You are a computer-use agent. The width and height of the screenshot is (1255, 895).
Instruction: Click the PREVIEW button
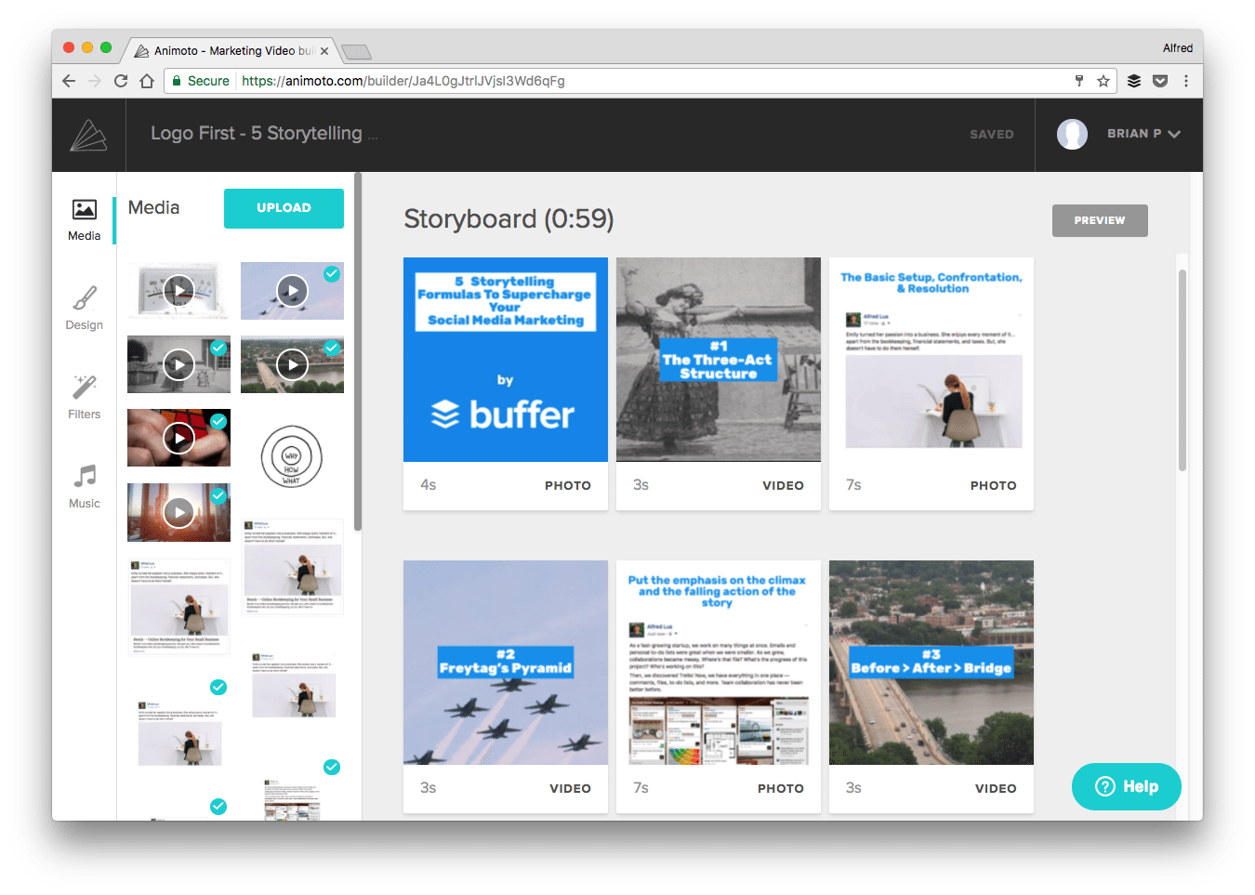point(1100,220)
